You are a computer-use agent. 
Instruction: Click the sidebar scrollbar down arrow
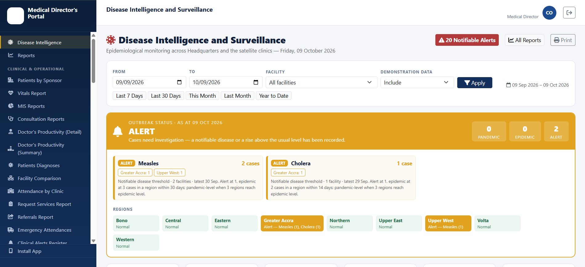pos(94,241)
